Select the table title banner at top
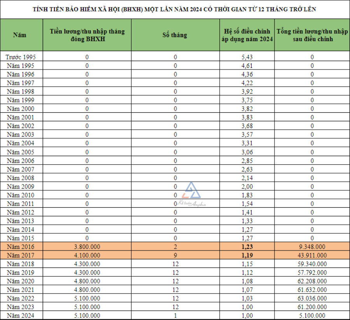This screenshot has width=350, height=320. pyautogui.click(x=175, y=10)
